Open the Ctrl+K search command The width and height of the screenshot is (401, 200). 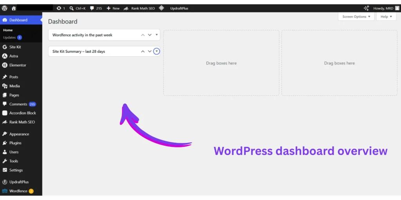[78, 8]
